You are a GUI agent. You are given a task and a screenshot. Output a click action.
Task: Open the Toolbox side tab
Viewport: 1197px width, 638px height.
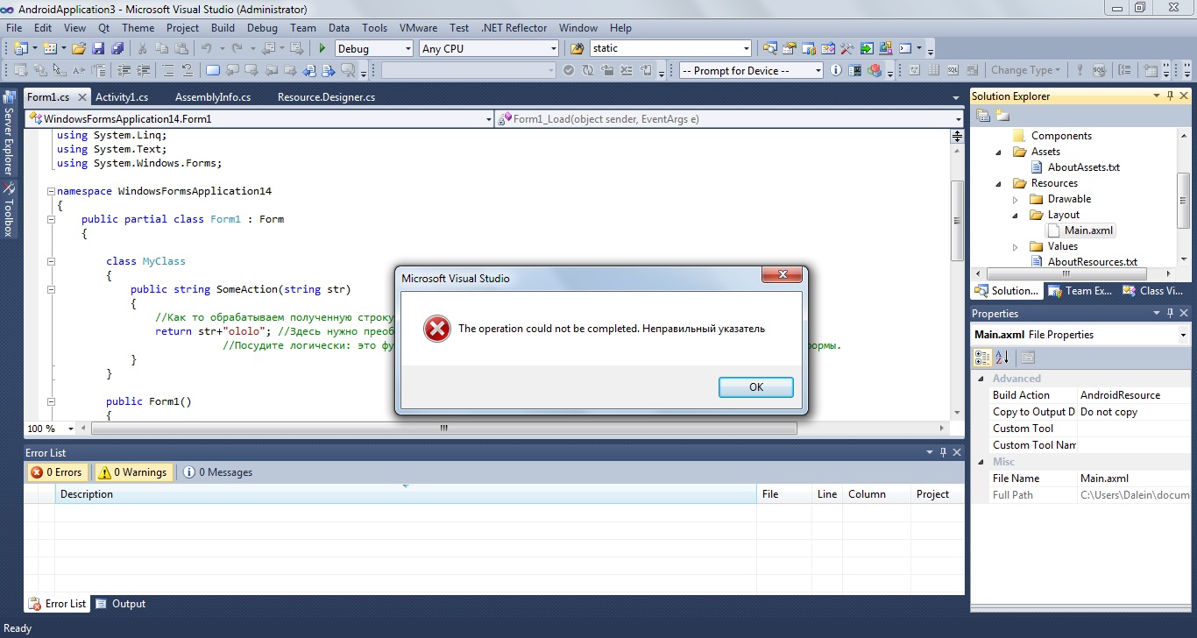pos(8,211)
